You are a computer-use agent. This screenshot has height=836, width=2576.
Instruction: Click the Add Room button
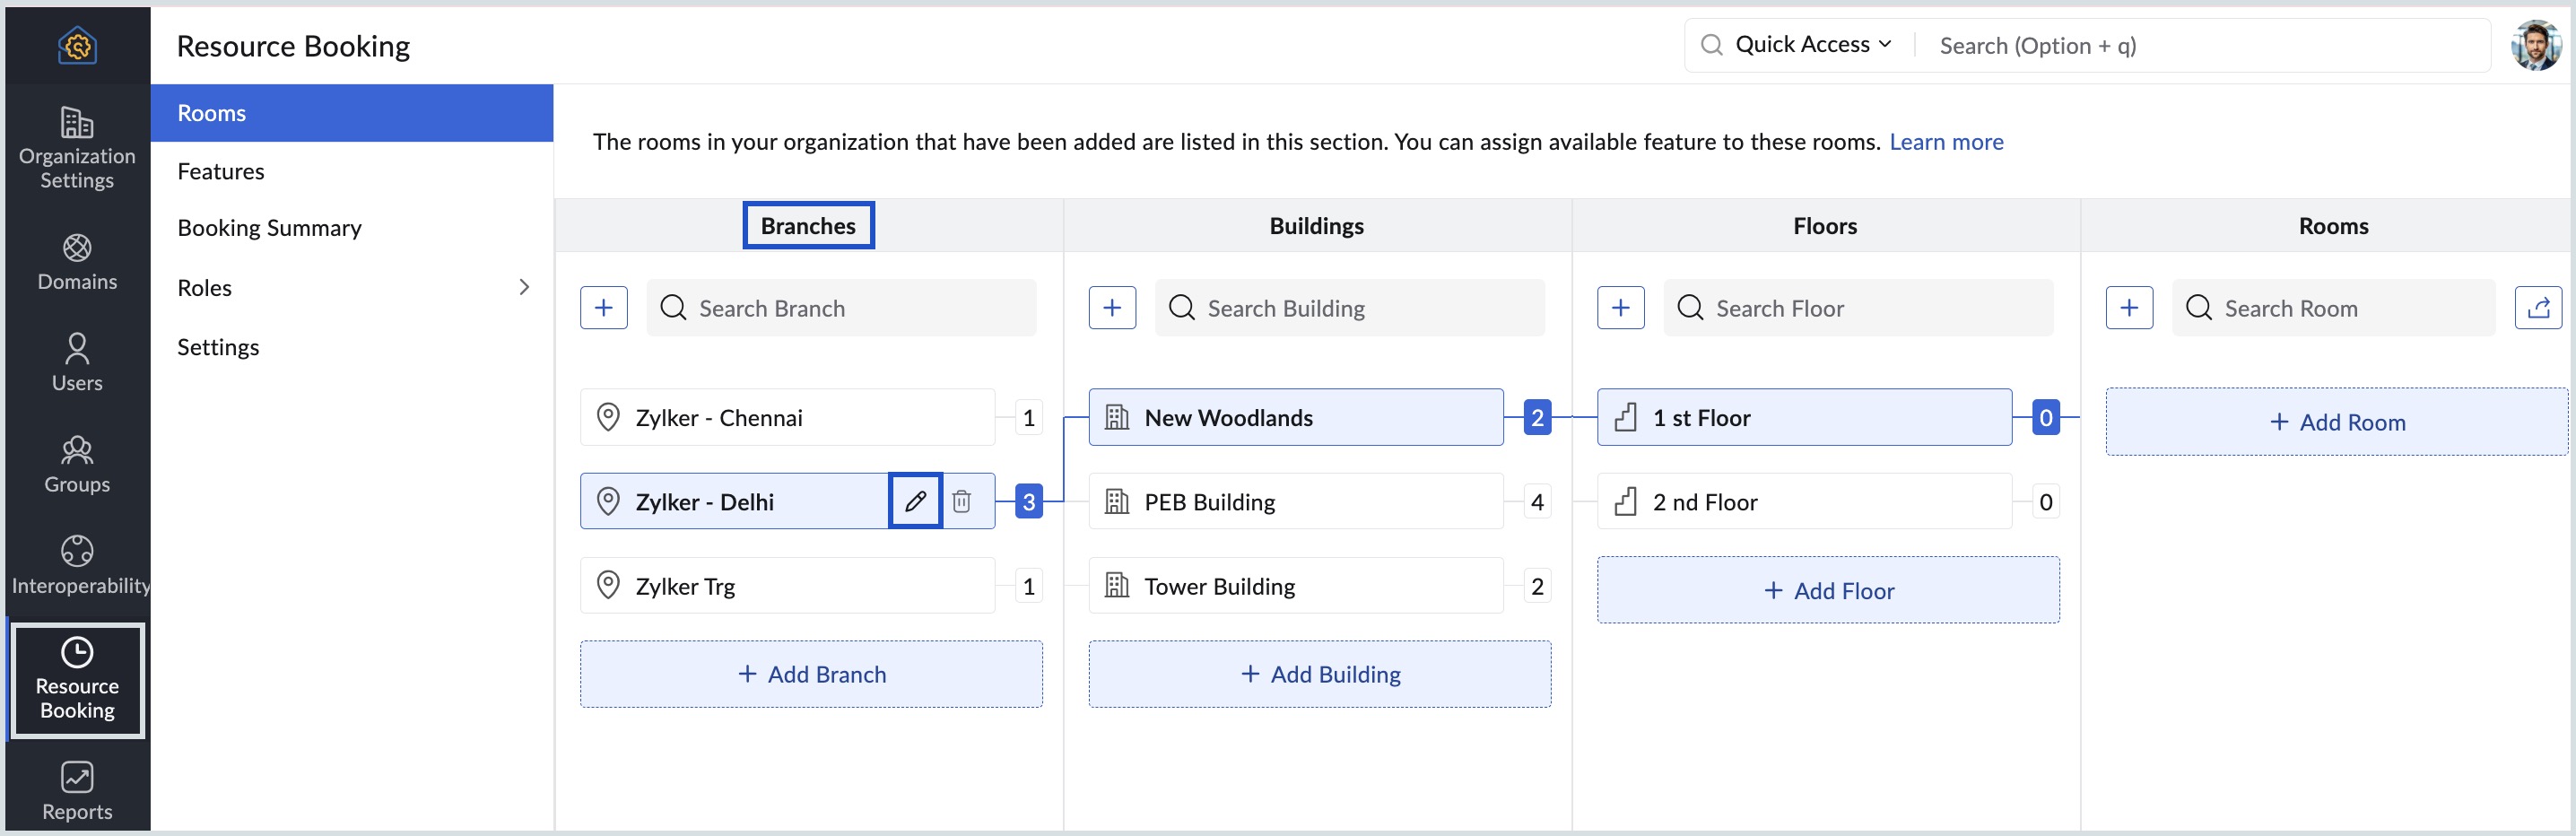coord(2336,422)
